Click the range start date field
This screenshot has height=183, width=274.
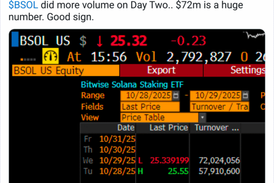point(147,96)
